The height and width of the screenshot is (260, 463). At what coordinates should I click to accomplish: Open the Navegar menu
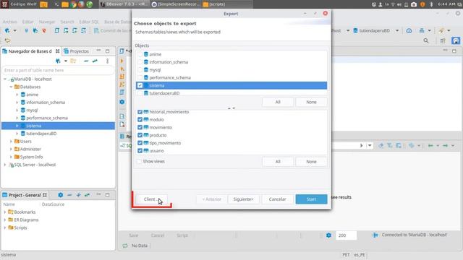pos(47,22)
